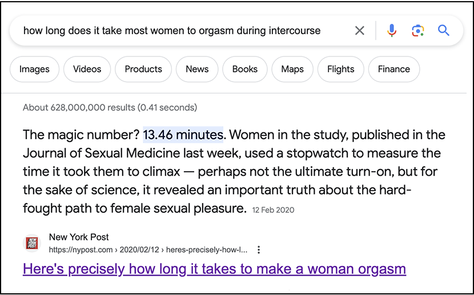Click inside the search query field

tap(171, 31)
